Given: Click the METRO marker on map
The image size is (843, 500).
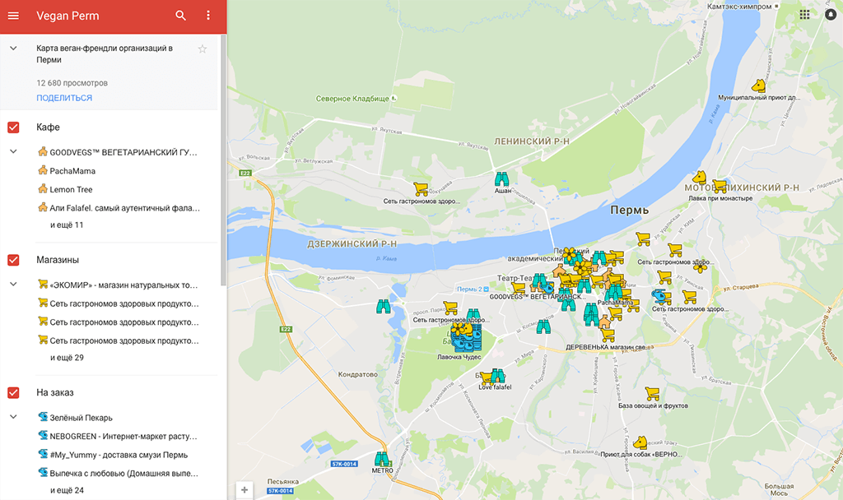Looking at the screenshot, I should 381,459.
